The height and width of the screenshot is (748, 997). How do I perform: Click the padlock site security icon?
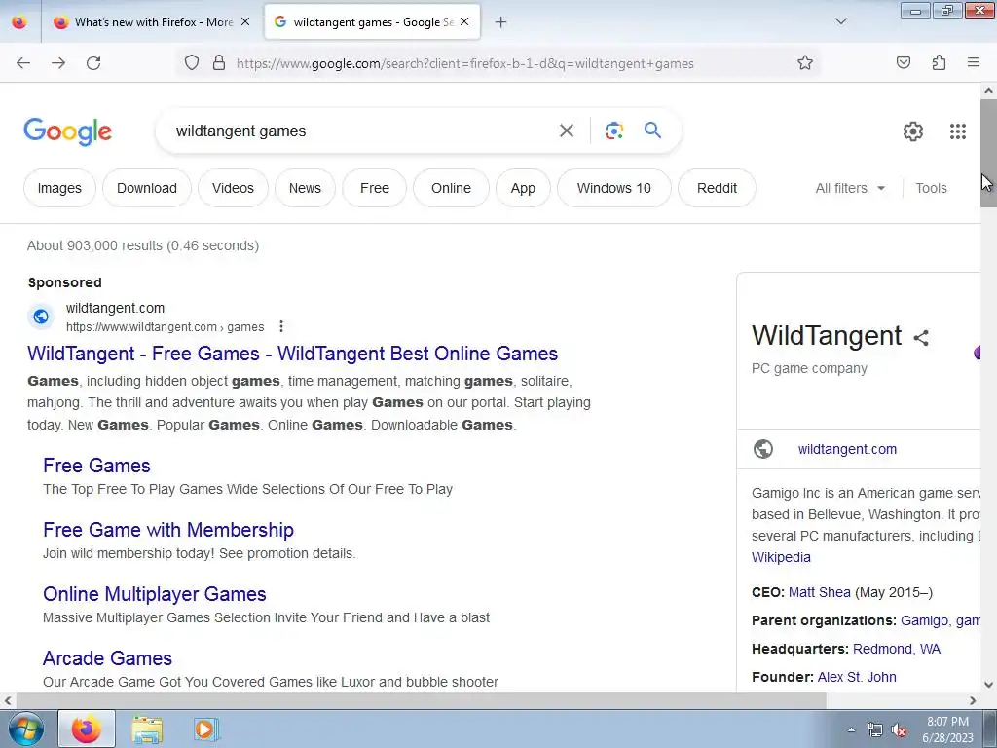point(219,62)
